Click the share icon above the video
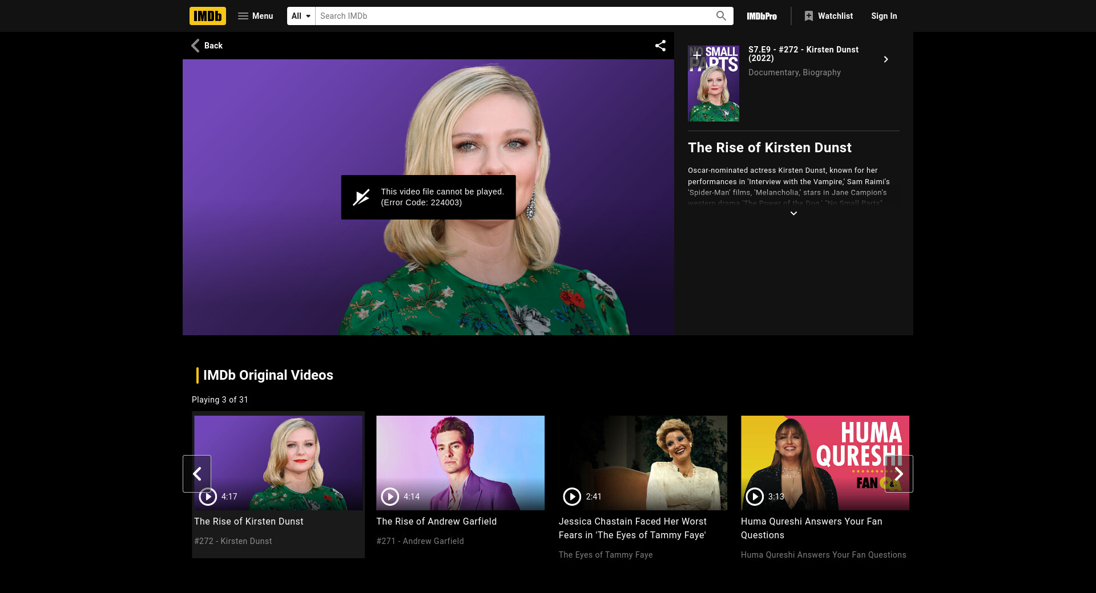1096x593 pixels. [660, 46]
